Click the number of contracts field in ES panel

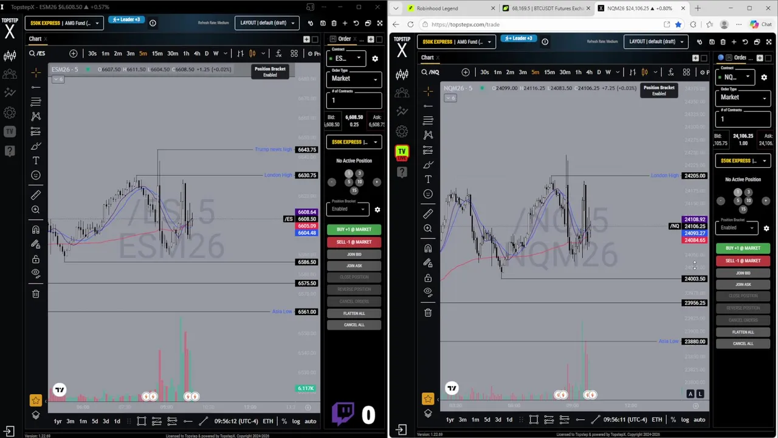[x=354, y=100]
